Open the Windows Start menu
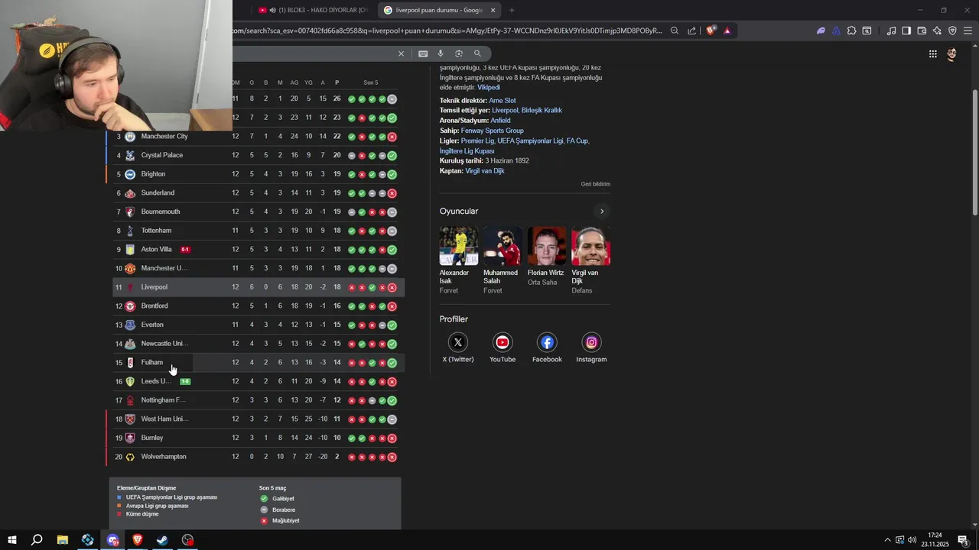The image size is (979, 550). 12,540
